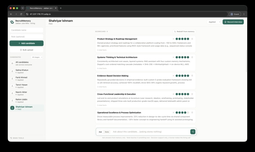The width and height of the screenshot is (255, 152).
Task: Send the question with the green send icon
Action: click(193, 132)
